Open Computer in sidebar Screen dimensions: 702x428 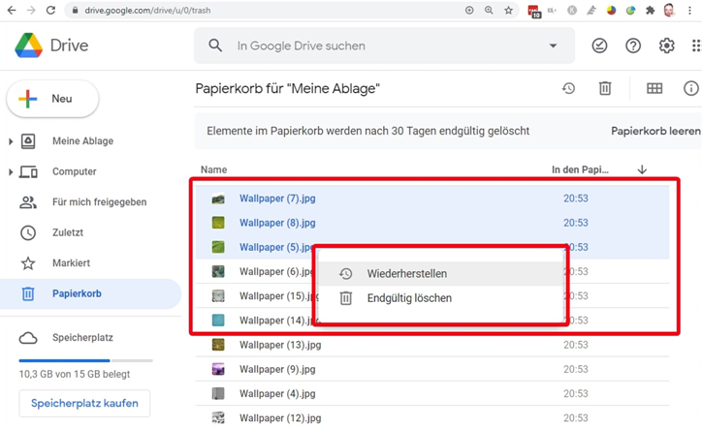[x=75, y=171]
